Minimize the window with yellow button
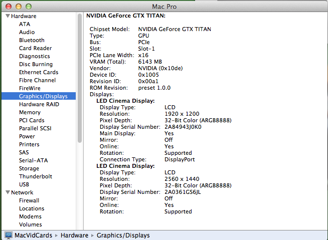The height and width of the screenshot is (240, 328). (19, 7)
